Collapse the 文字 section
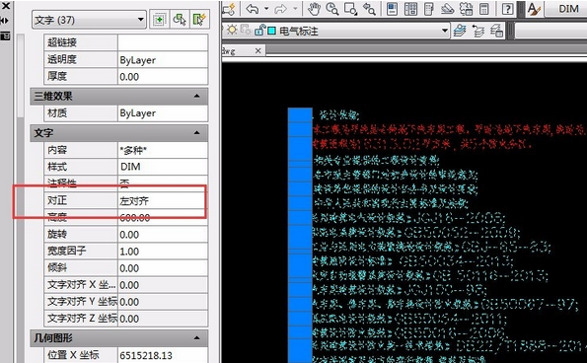The height and width of the screenshot is (363, 587). pyautogui.click(x=197, y=133)
